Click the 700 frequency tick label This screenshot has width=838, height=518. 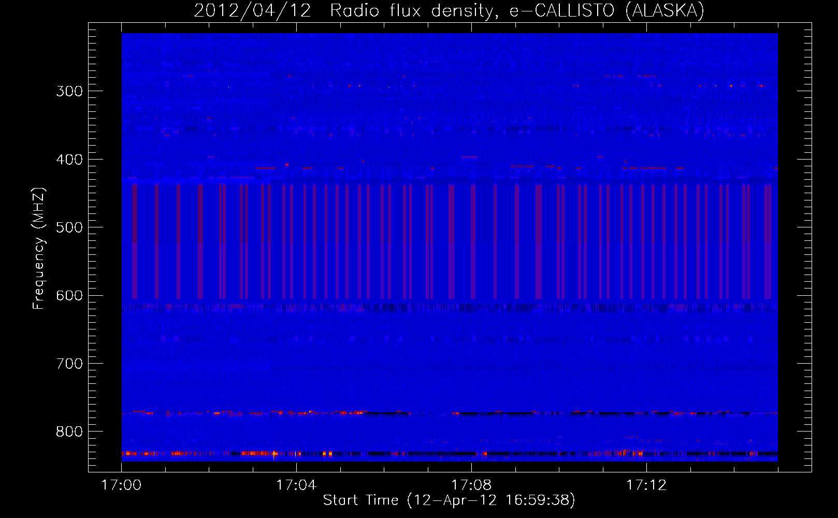click(x=69, y=364)
